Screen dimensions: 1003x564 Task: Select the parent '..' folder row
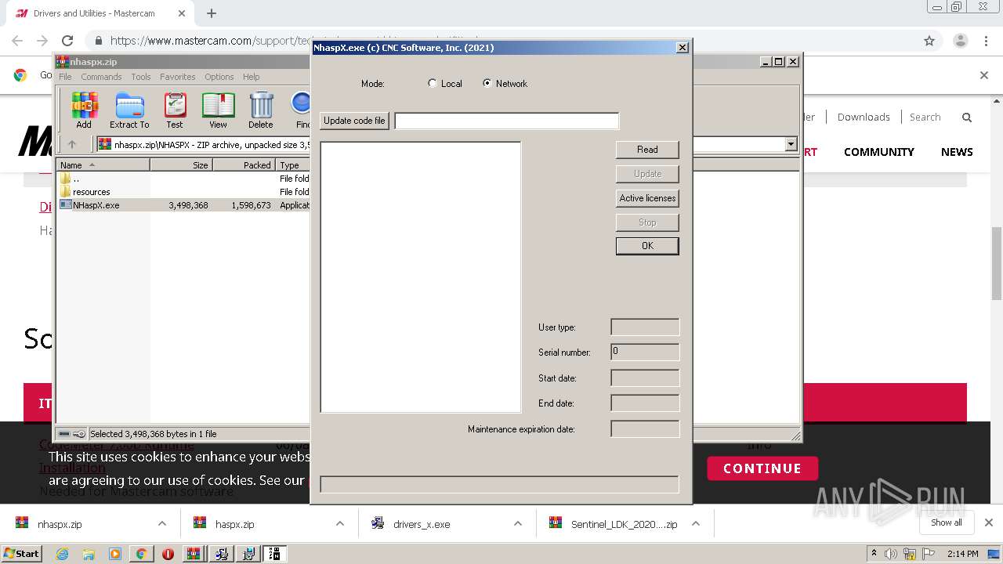[x=183, y=179]
